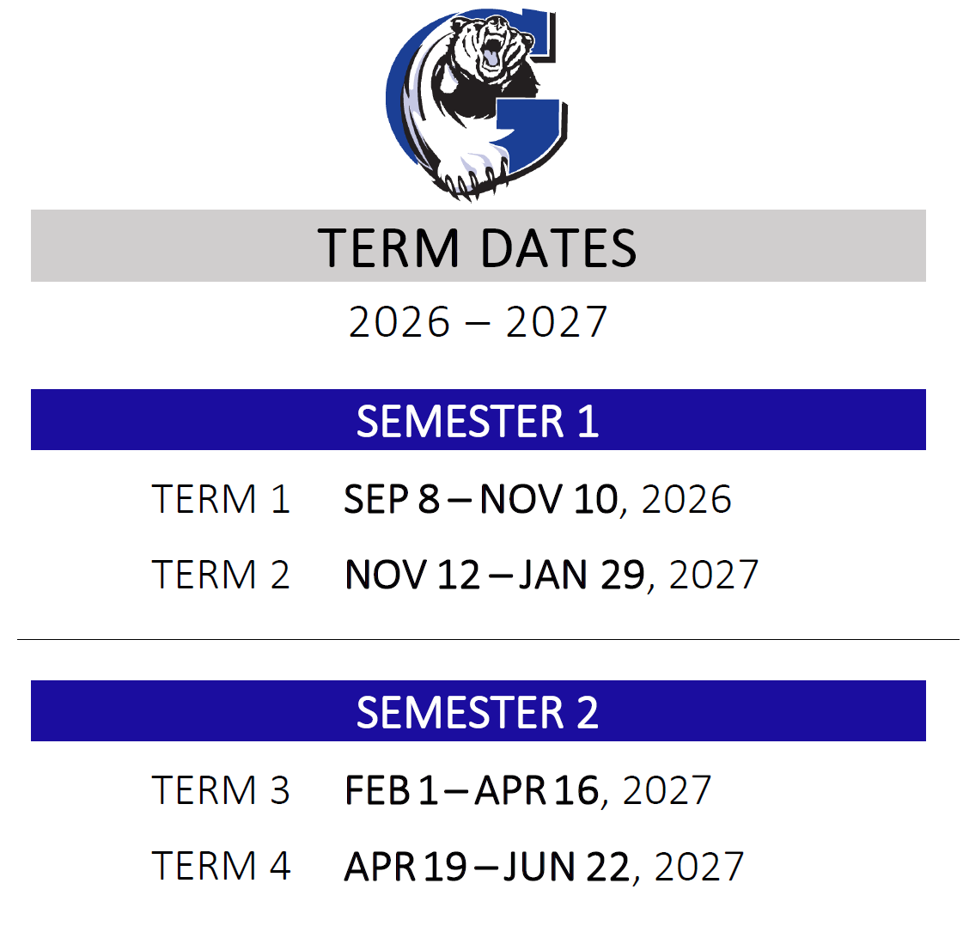This screenshot has width=963, height=932.
Task: Click the TERM 4 label
Action: click(221, 866)
